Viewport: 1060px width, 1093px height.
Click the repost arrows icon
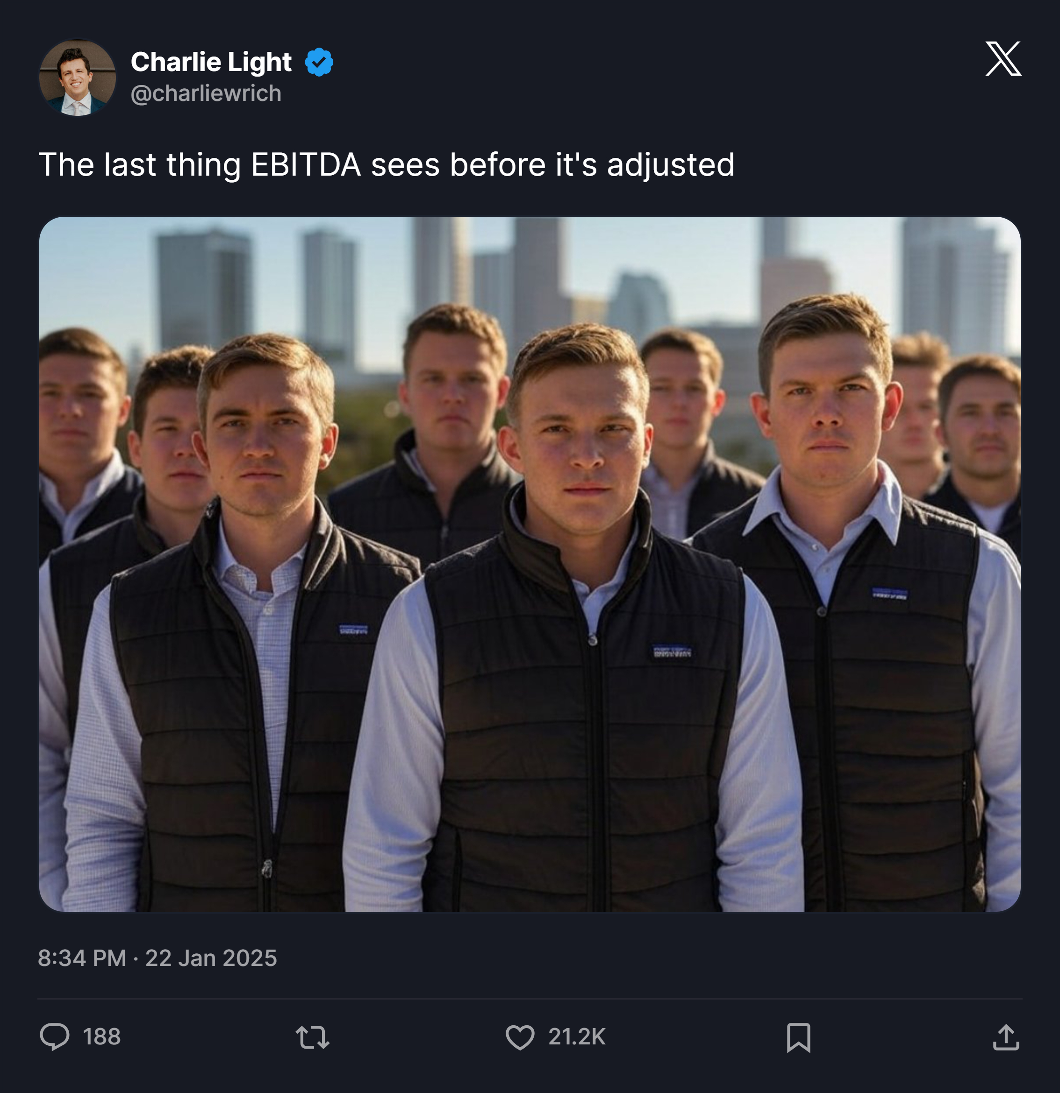point(312,1037)
